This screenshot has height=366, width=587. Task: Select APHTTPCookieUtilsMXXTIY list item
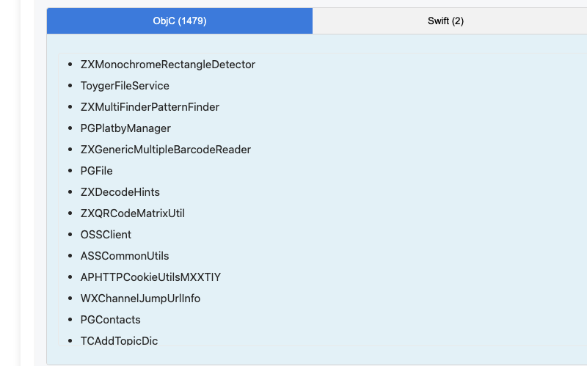(x=150, y=277)
